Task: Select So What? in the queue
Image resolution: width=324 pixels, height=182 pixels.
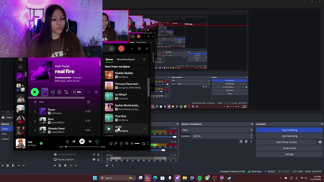Action: tap(126, 96)
